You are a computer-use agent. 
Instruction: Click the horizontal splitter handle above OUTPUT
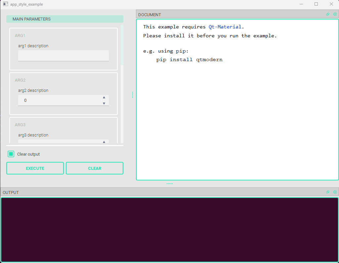[x=169, y=184]
